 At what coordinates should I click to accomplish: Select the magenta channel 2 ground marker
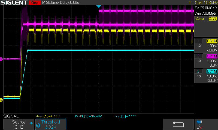tap(1, 59)
